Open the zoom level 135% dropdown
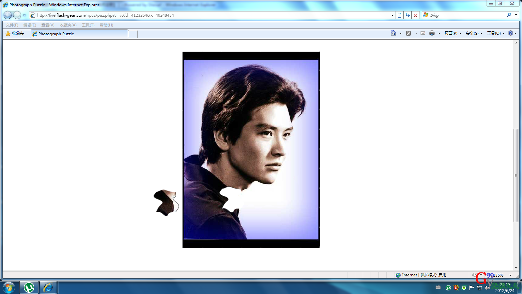Viewport: 522px width, 294px height. 510,275
